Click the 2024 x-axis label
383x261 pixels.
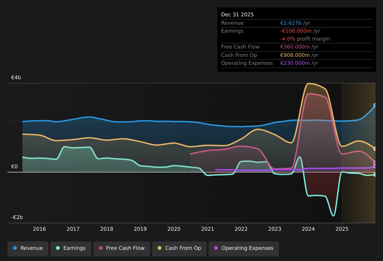pos(308,229)
